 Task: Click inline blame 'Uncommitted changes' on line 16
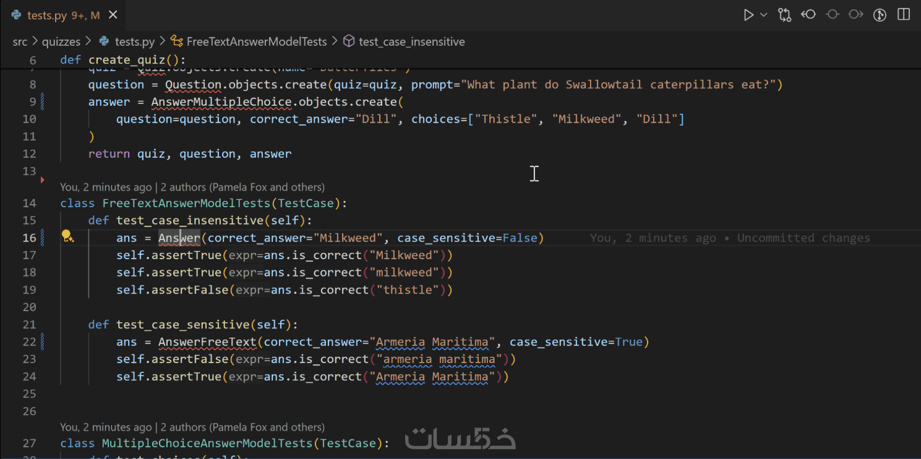point(803,238)
